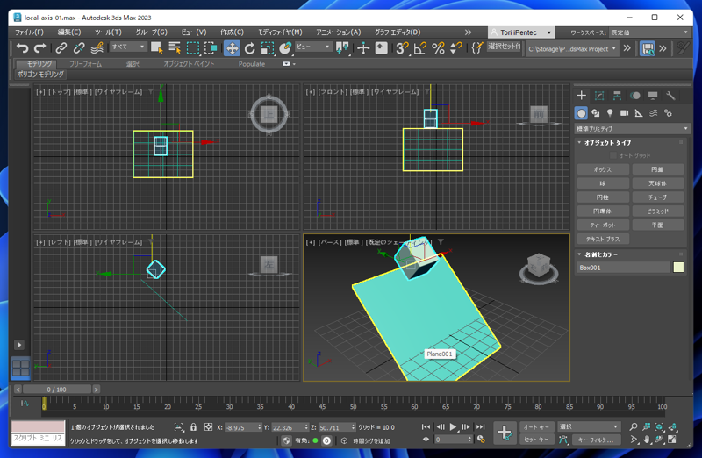Click frame 50 on the timeline track
Viewport: 702px width, 458px height.
(x=353, y=406)
